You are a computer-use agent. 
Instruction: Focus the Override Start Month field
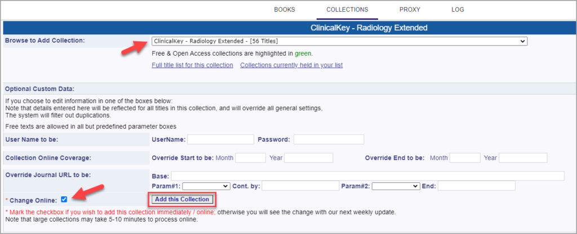250,158
